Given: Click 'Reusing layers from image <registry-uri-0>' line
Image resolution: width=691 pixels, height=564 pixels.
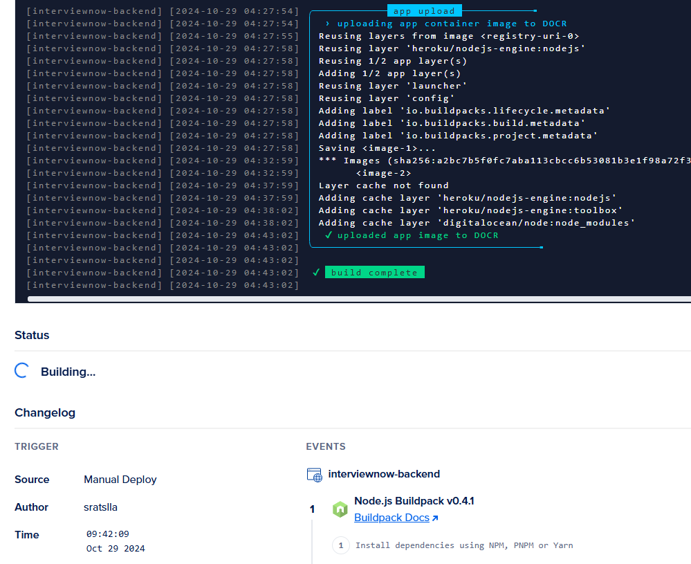Looking at the screenshot, I should (x=449, y=36).
